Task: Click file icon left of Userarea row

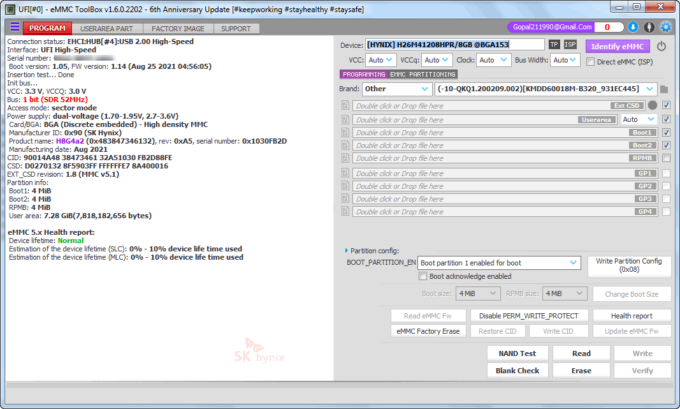Action: click(x=345, y=119)
